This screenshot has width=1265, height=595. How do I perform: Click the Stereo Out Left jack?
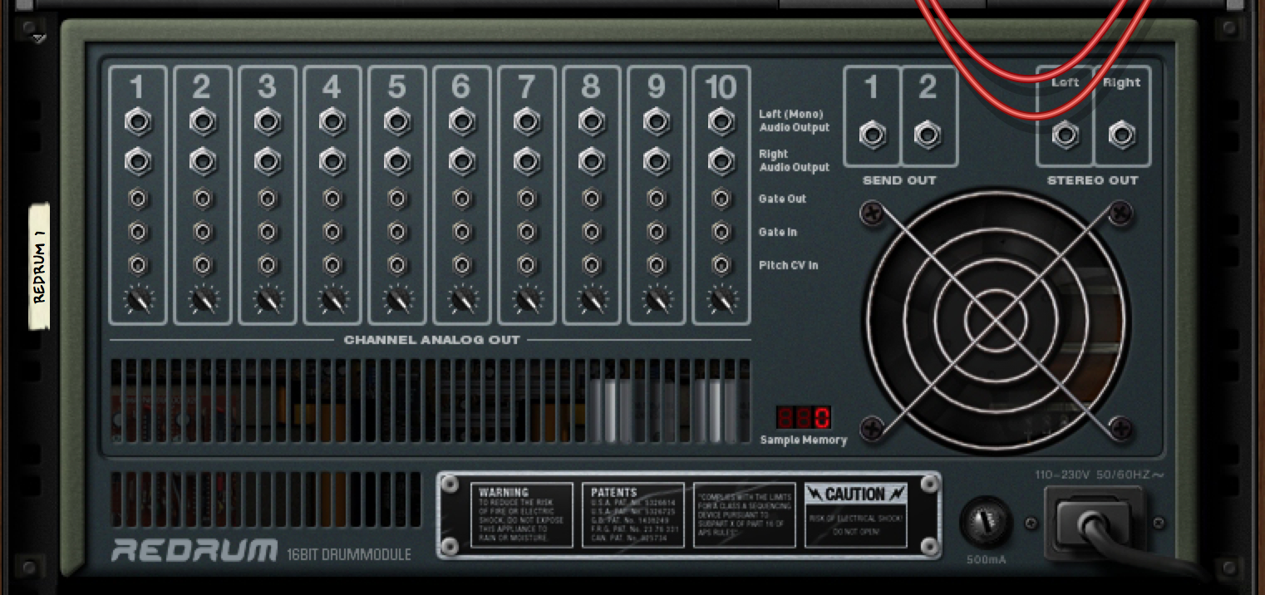(1066, 135)
